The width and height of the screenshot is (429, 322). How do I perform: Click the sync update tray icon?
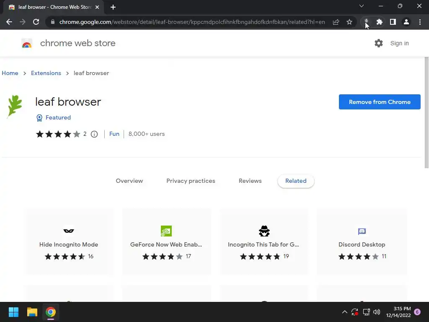(x=355, y=312)
